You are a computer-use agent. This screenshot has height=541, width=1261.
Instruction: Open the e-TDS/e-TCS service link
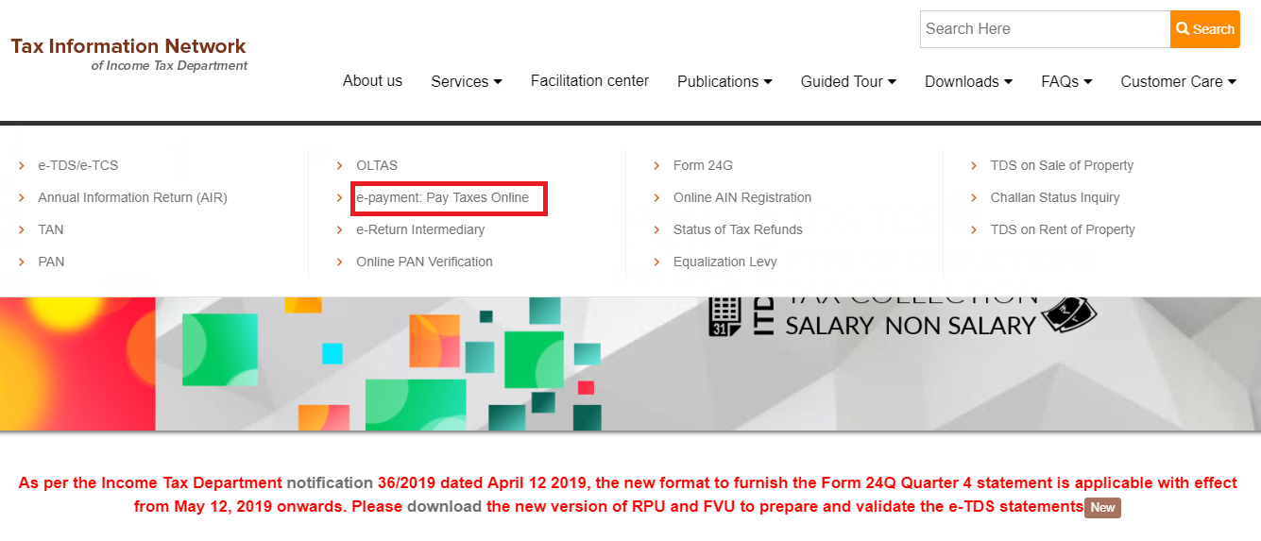pos(77,165)
